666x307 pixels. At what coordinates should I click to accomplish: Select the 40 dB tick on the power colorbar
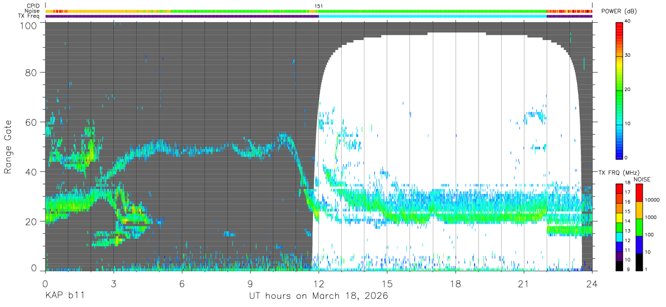(x=628, y=22)
